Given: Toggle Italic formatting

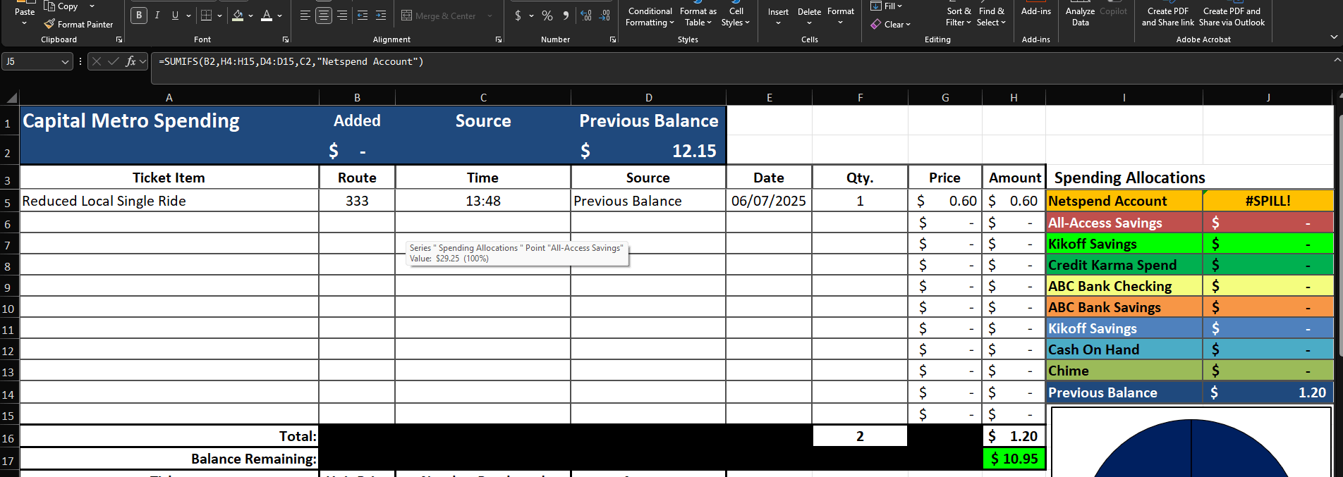Looking at the screenshot, I should [x=157, y=16].
